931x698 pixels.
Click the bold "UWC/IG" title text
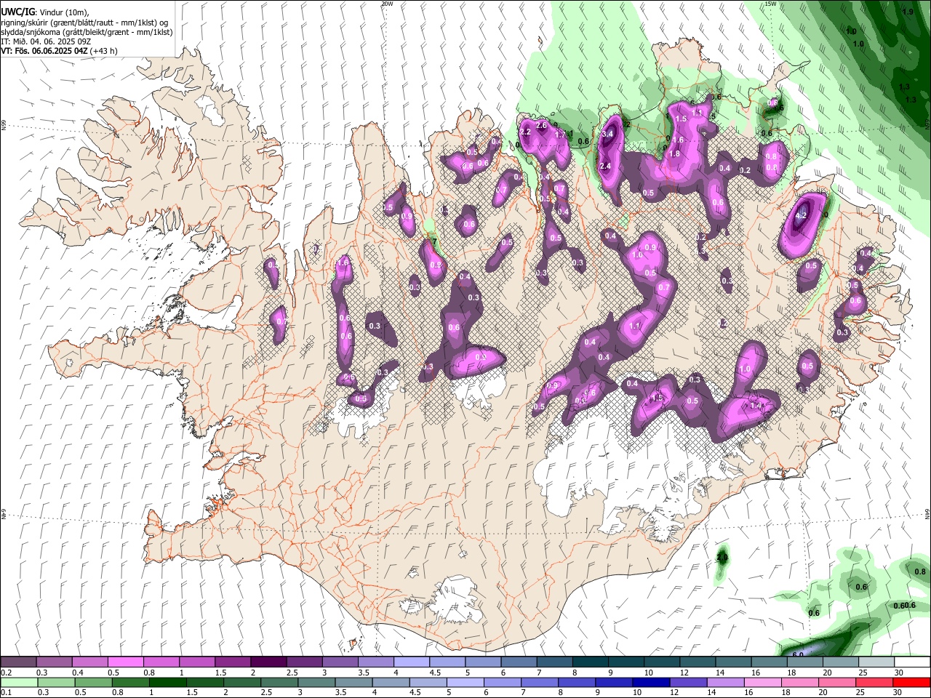click(x=17, y=12)
